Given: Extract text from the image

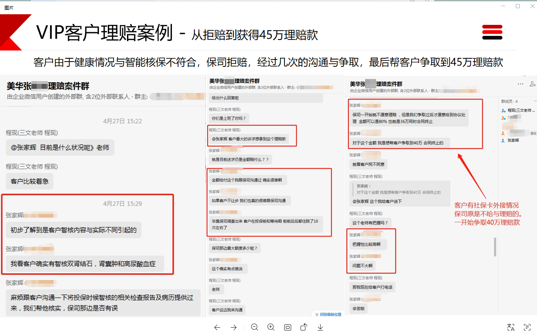Looking at the screenshot, I should [527, 327].
